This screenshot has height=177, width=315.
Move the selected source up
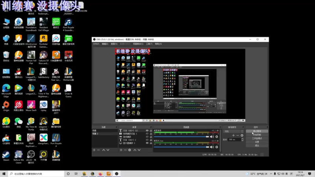[135, 150]
